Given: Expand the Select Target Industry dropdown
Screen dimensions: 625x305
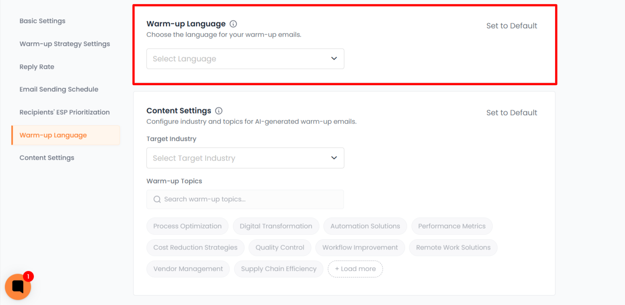Looking at the screenshot, I should coord(245,158).
